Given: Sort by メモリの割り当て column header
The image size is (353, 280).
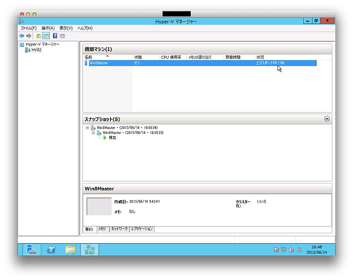Looking at the screenshot, I should 205,57.
